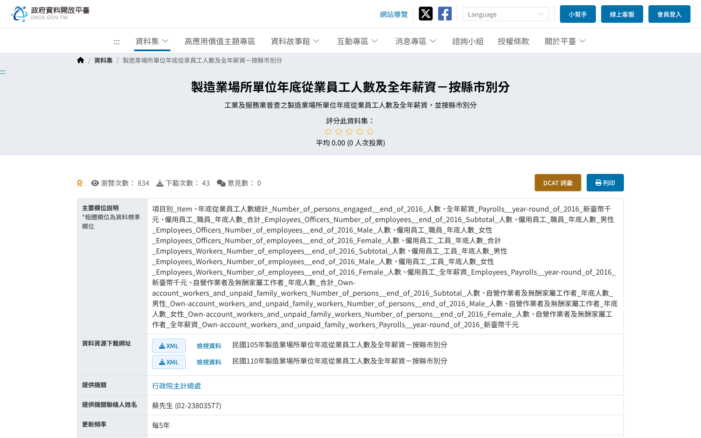Click the dataset title heading
The width and height of the screenshot is (701, 438).
(x=350, y=87)
